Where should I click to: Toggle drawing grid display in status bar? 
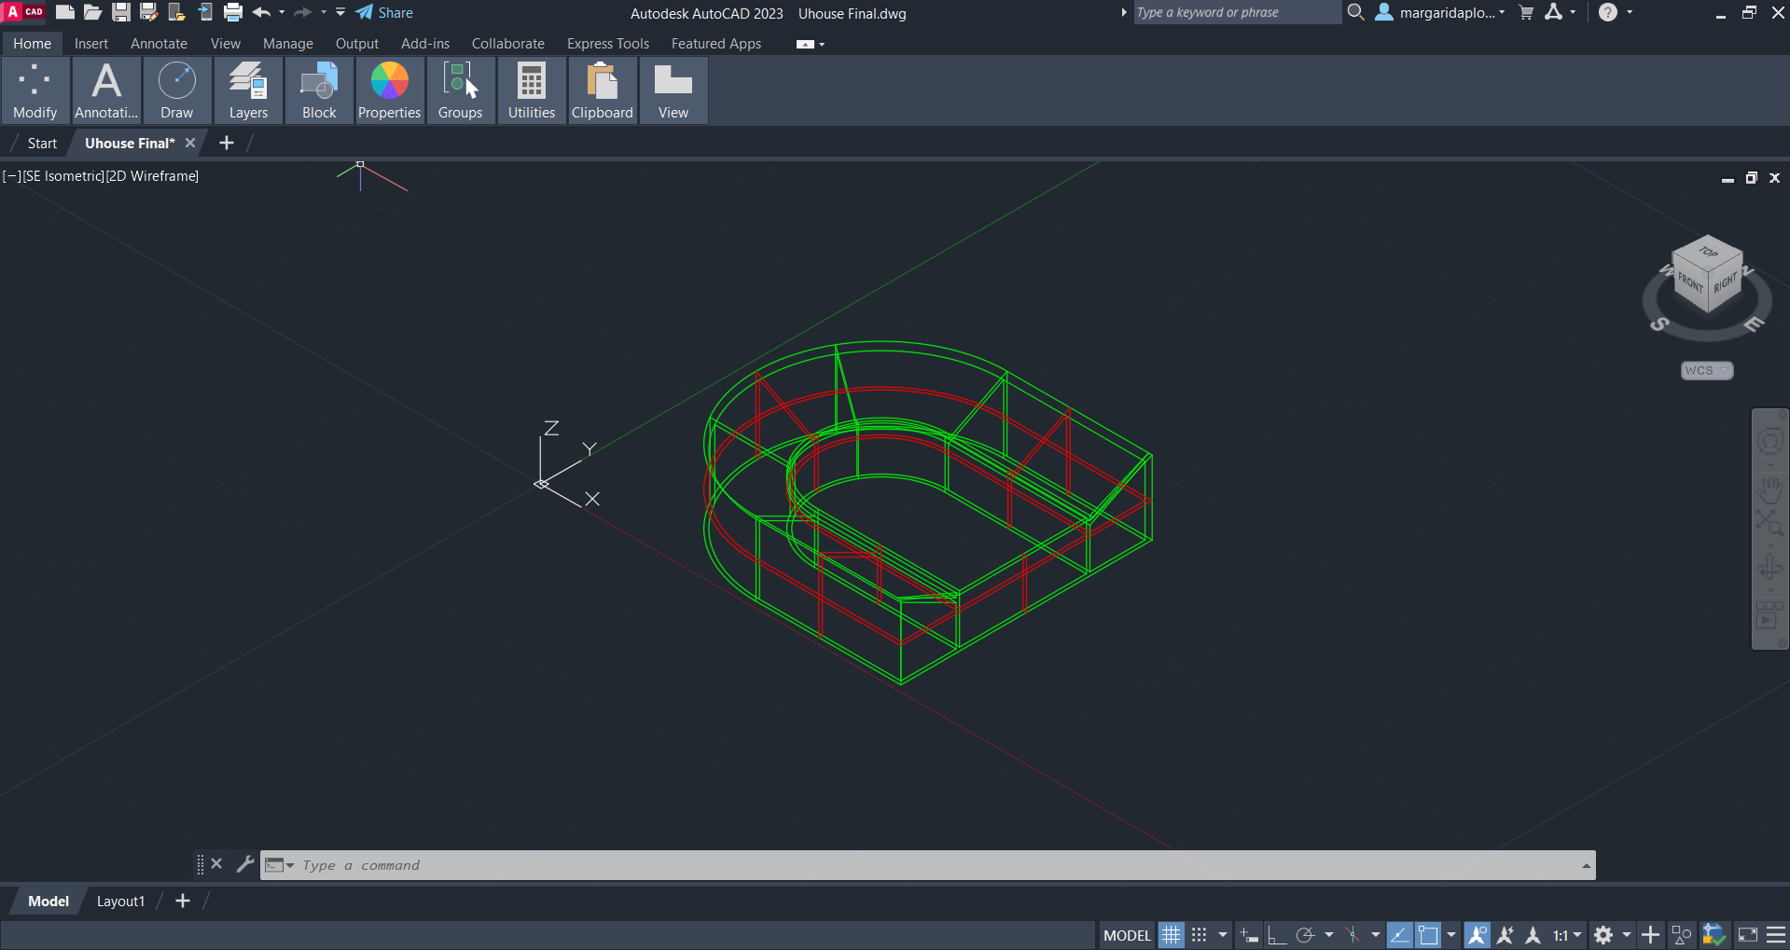(x=1171, y=935)
